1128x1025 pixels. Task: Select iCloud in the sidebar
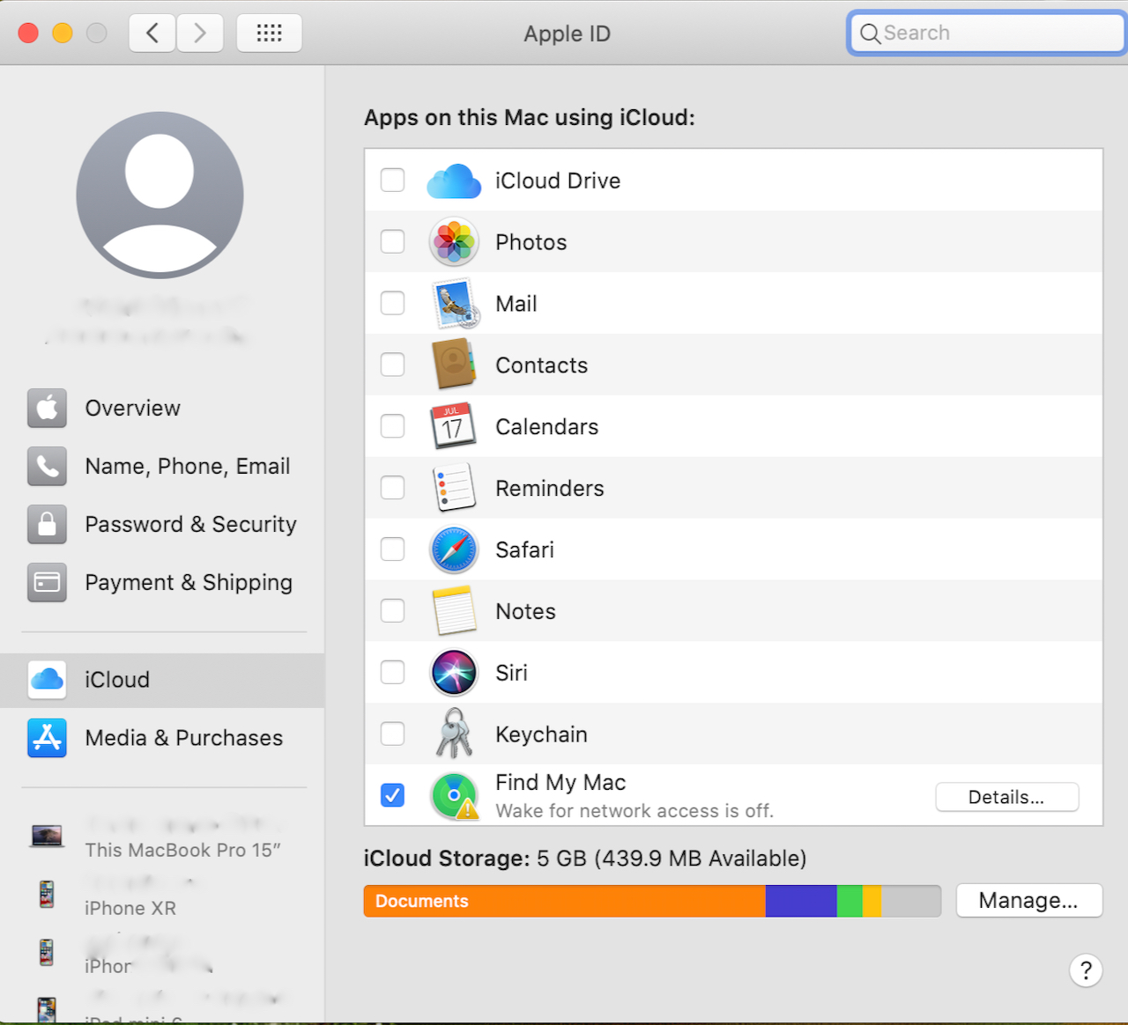(x=162, y=680)
